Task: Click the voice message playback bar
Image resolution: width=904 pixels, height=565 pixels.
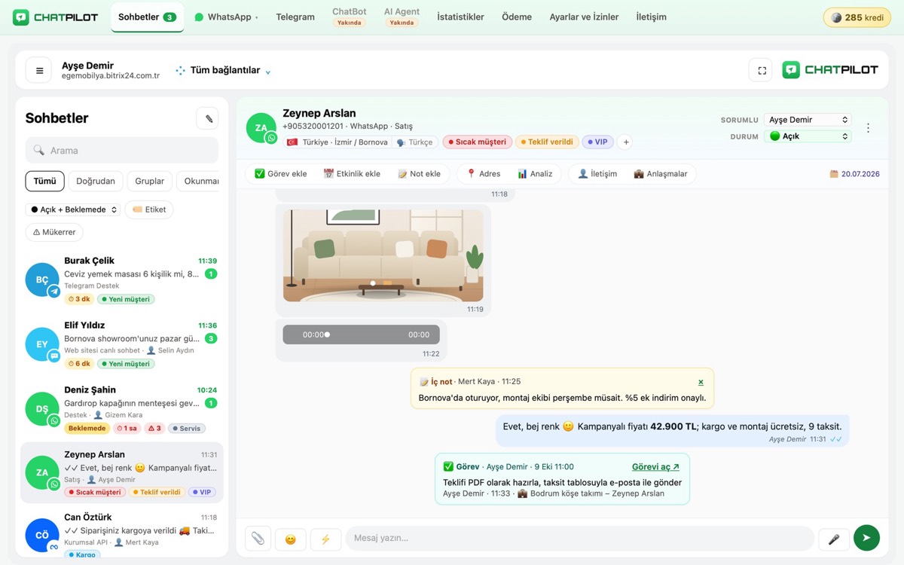Action: 361,334
